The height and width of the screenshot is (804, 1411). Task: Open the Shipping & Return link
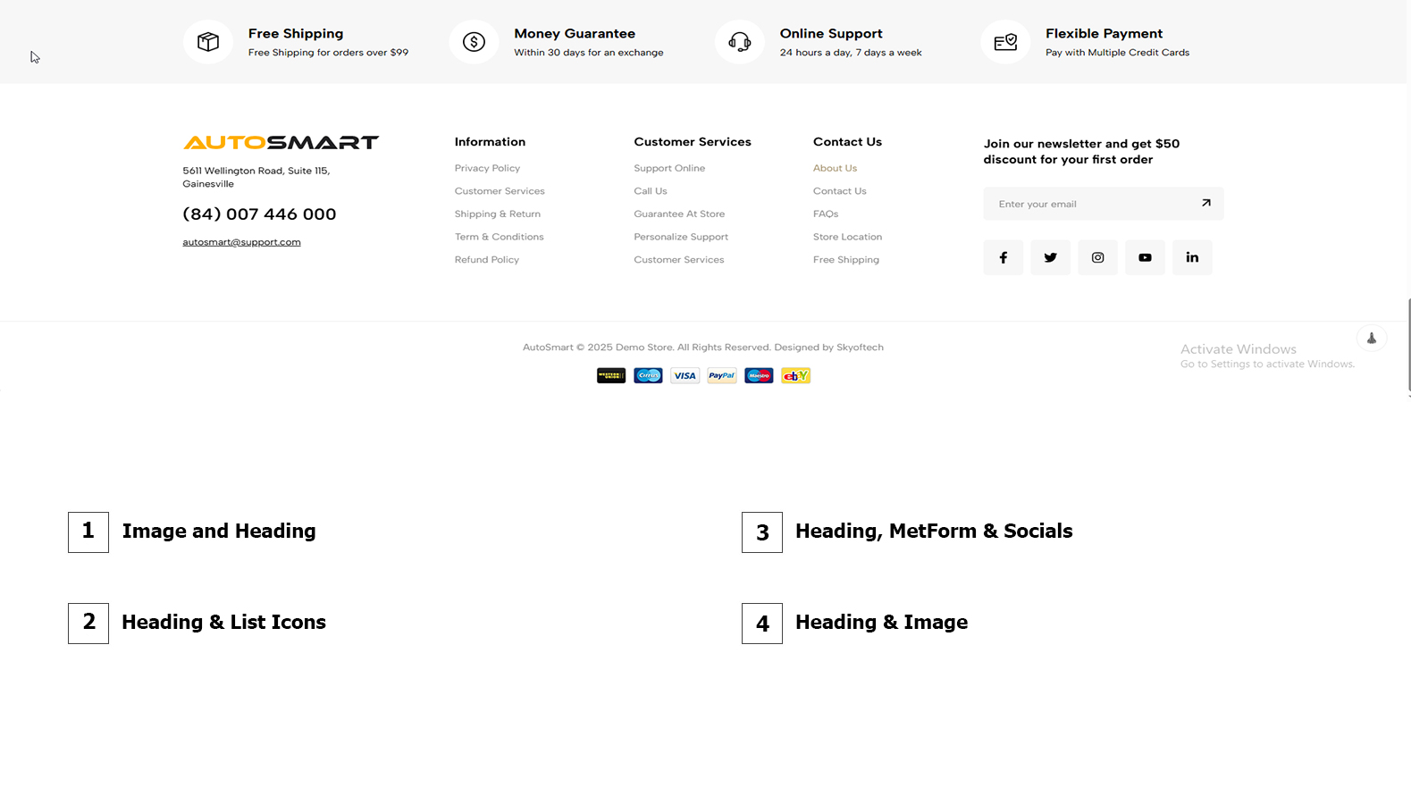[497, 214]
